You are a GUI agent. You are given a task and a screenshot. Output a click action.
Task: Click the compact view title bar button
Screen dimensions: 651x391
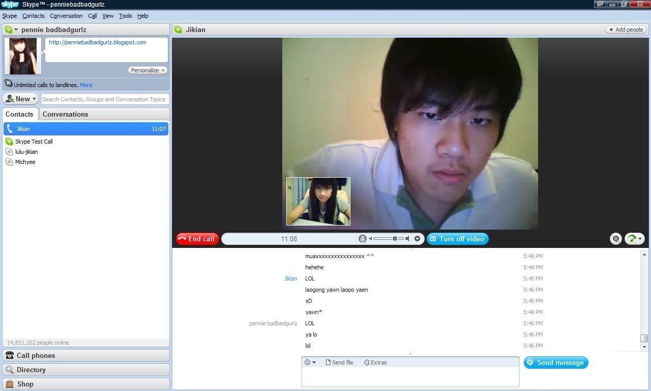600,4
